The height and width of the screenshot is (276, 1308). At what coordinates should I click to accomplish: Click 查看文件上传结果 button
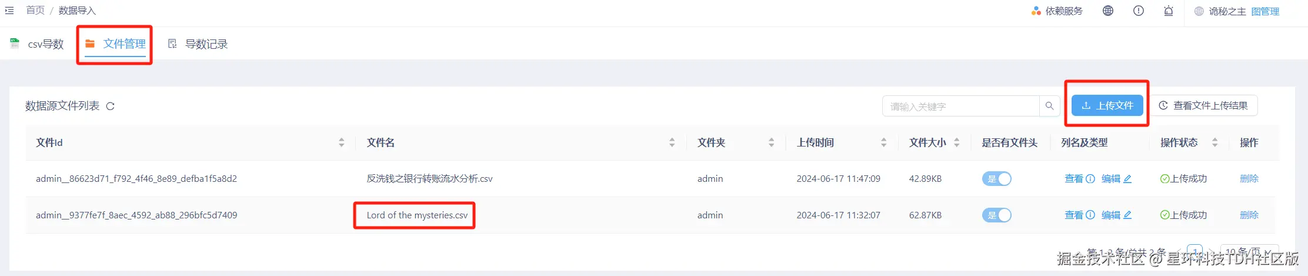pyautogui.click(x=1203, y=105)
